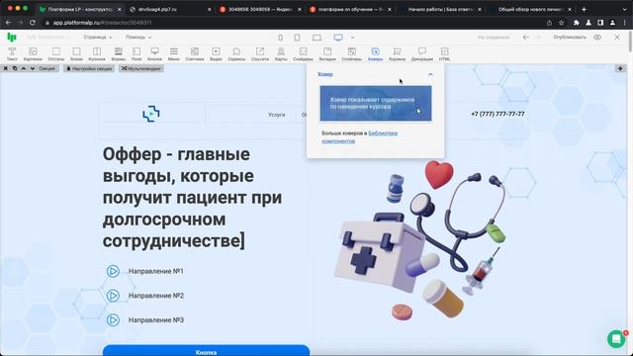This screenshot has height=356, width=633.
Task: Click the Направление №3 item
Action: point(156,320)
